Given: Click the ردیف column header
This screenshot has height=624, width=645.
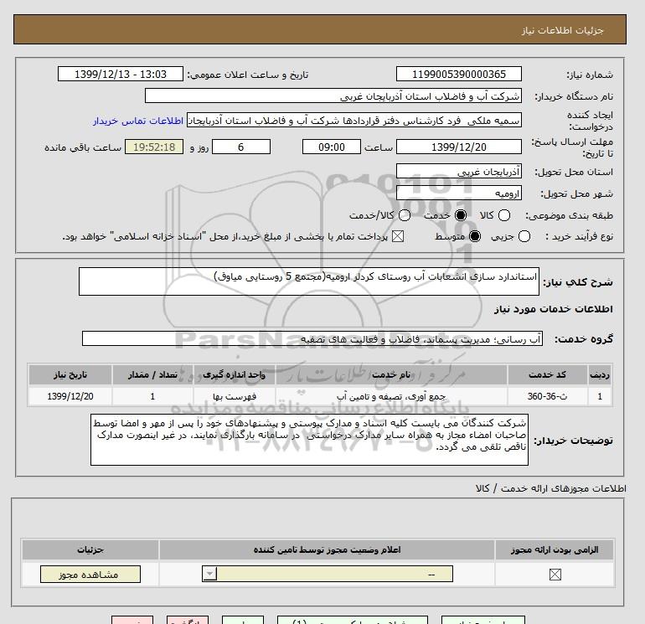Looking at the screenshot, I should click(x=600, y=374).
